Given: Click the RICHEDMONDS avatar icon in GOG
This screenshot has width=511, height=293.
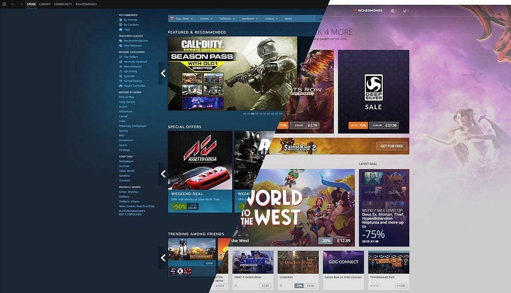Looking at the screenshot, I should pos(355,11).
